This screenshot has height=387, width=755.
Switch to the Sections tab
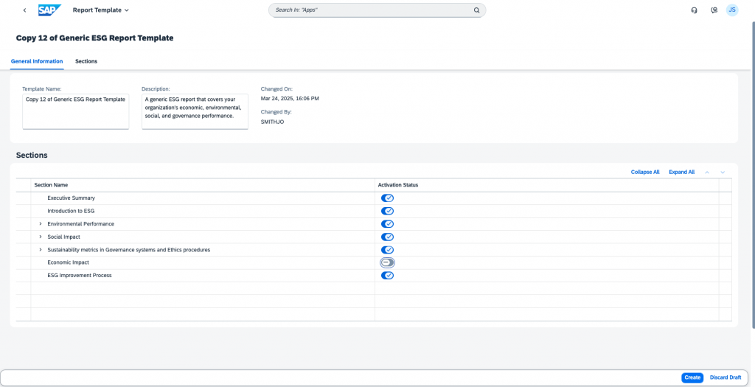click(x=86, y=62)
